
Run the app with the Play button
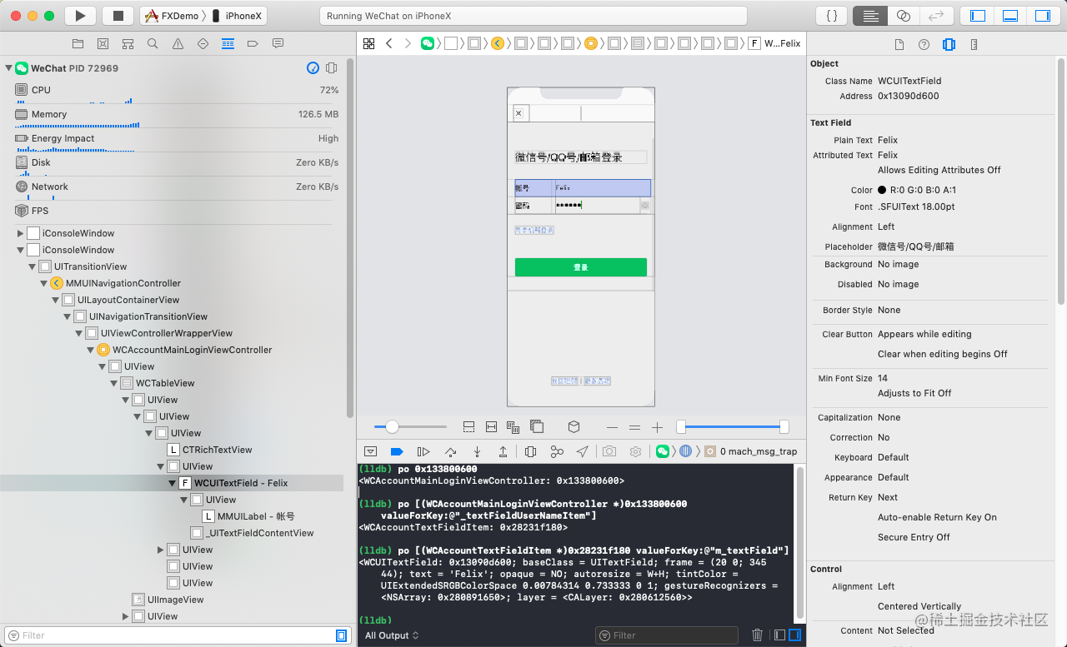[80, 16]
